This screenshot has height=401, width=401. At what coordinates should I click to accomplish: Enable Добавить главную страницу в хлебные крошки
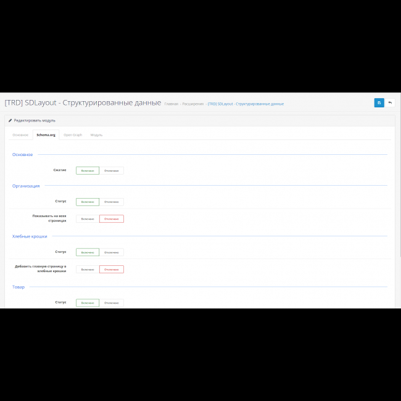click(x=88, y=270)
